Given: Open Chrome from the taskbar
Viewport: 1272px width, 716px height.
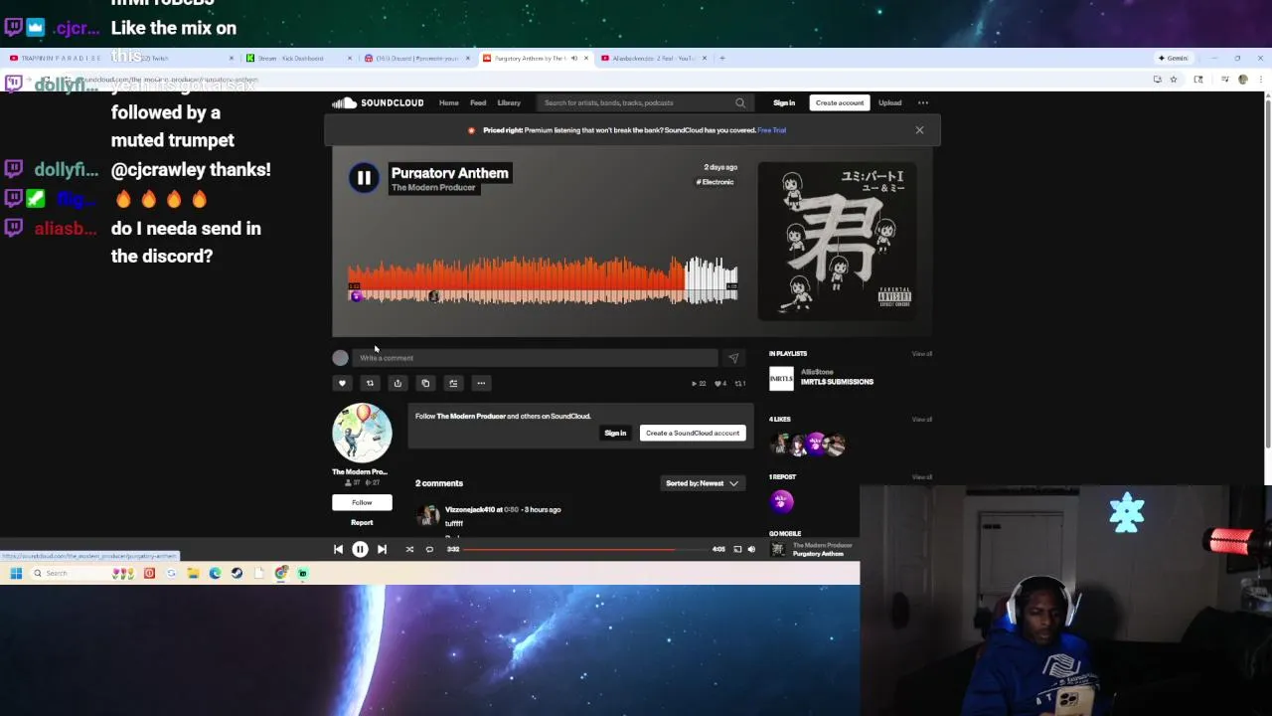Looking at the screenshot, I should click(x=281, y=573).
